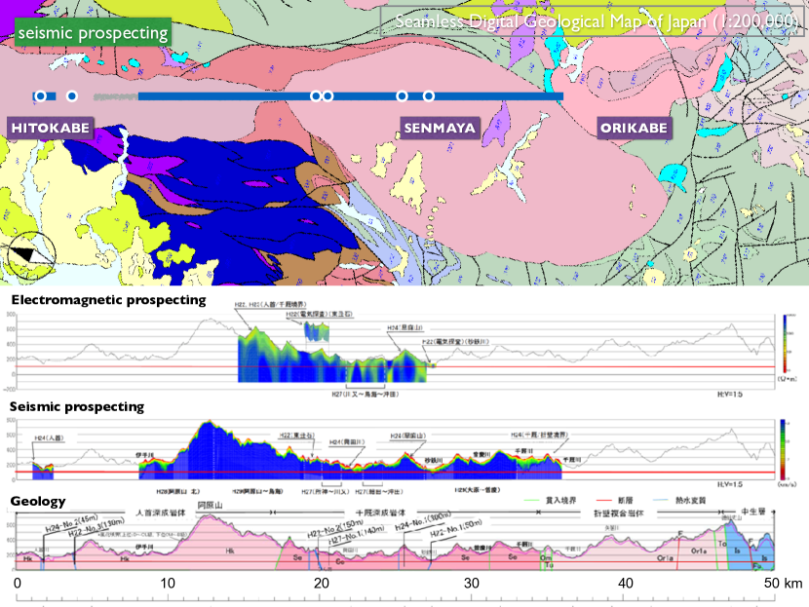The image size is (809, 607).
Task: Click the 'Electromagnetic prospecting' heading
Action: [x=109, y=300]
